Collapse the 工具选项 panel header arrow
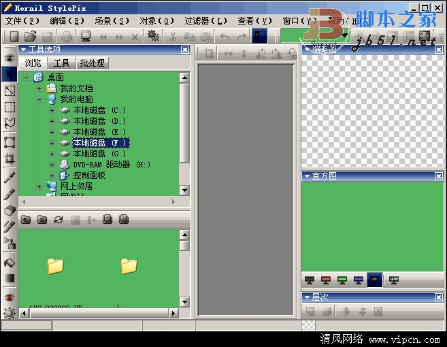The image size is (447, 347). pos(23,50)
